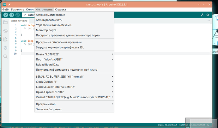Expand the Порт "/dev/ttyUSB1" submenu
The width and height of the screenshot is (218, 128).
[x=74, y=59]
